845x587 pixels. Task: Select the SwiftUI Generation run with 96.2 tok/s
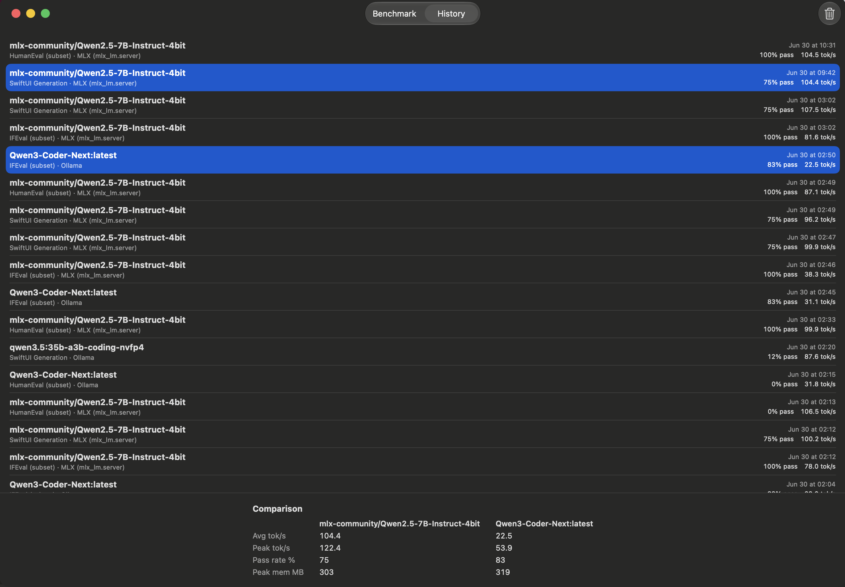pos(422,215)
